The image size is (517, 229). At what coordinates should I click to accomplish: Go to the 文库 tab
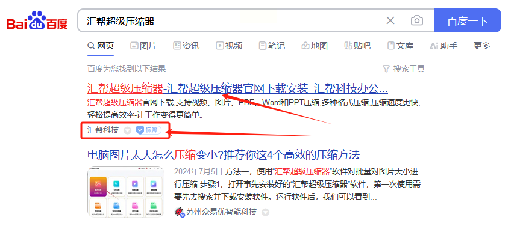(400, 46)
